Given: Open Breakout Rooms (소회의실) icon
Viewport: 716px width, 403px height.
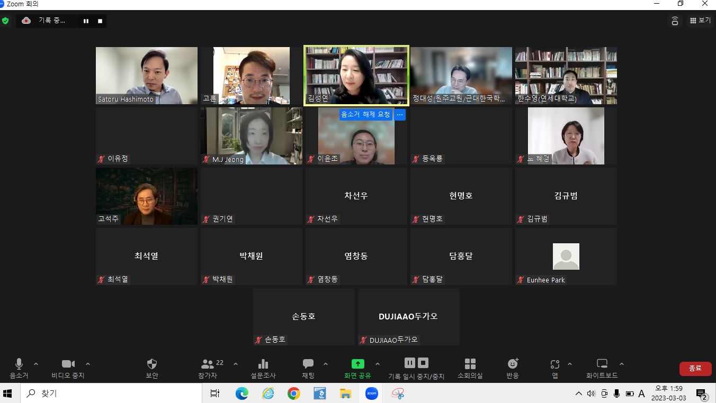Looking at the screenshot, I should click(x=470, y=364).
